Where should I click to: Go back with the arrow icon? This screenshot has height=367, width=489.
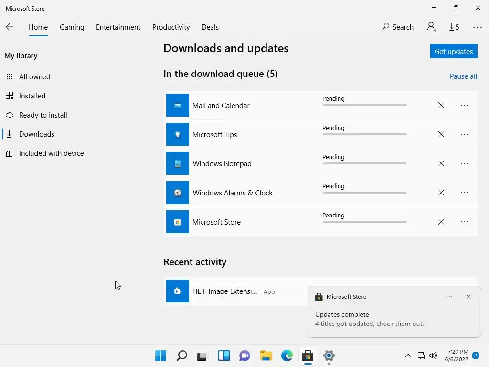(10, 27)
